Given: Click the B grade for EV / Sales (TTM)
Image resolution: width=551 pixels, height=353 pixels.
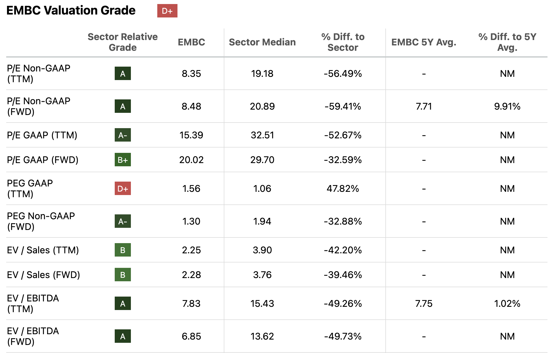Looking at the screenshot, I should (x=123, y=250).
